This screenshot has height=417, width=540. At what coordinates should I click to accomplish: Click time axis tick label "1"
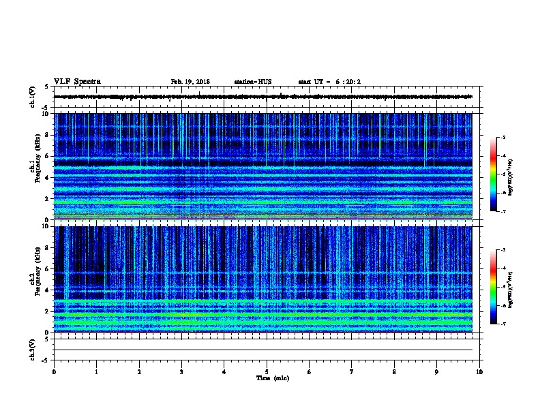click(96, 372)
